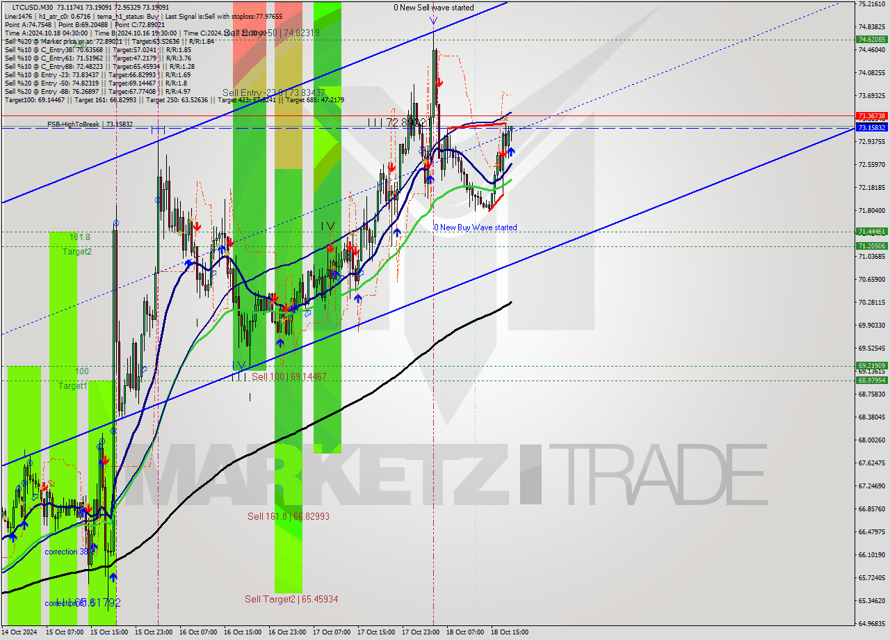
Task: Click the 68.00260 price axis value
Action: (x=871, y=440)
